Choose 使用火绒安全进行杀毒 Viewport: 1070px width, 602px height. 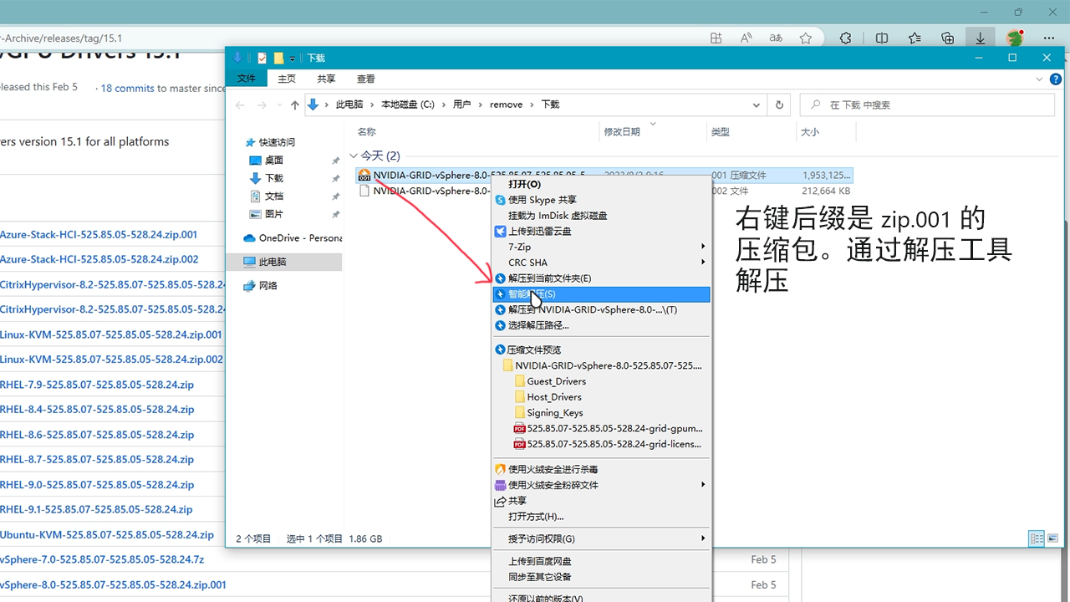tap(602, 469)
